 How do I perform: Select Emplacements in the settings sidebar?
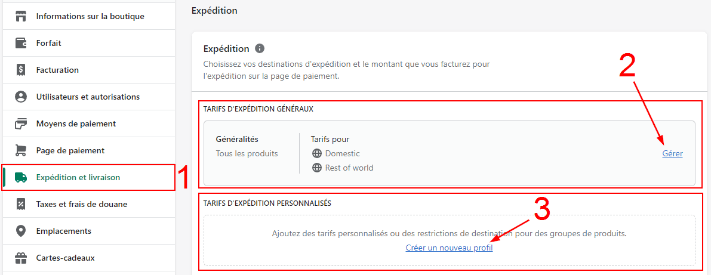63,231
